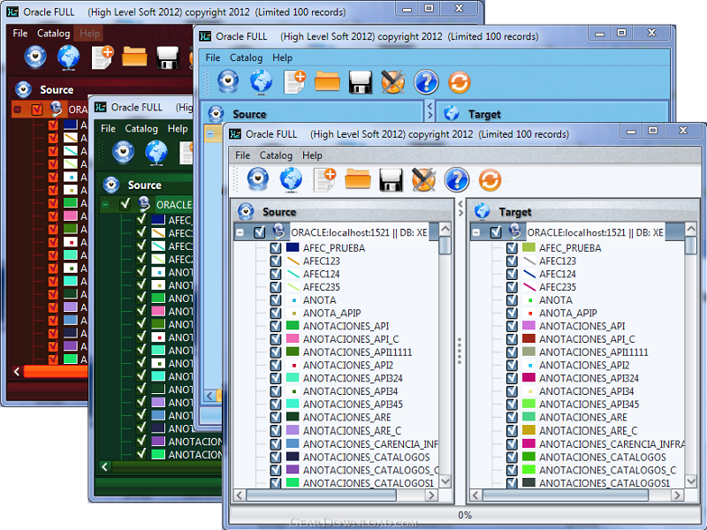The width and height of the screenshot is (707, 530).
Task: Click dark red swatch beside Target ANOTACIONES_API_C
Action: 528,338
